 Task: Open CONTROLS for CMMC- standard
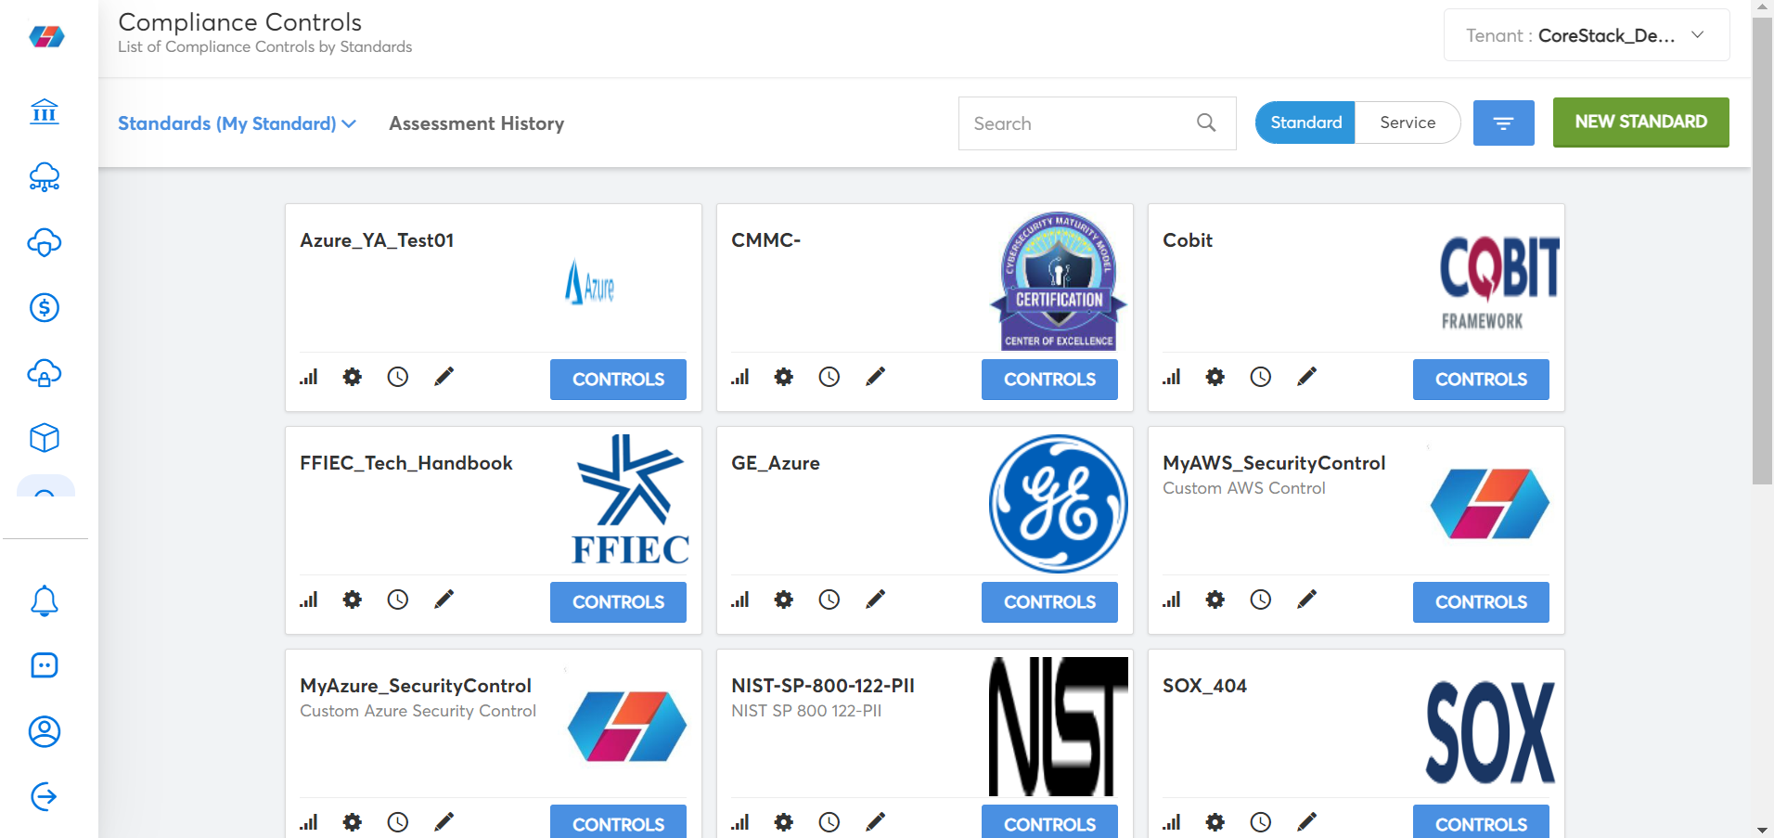(x=1049, y=380)
